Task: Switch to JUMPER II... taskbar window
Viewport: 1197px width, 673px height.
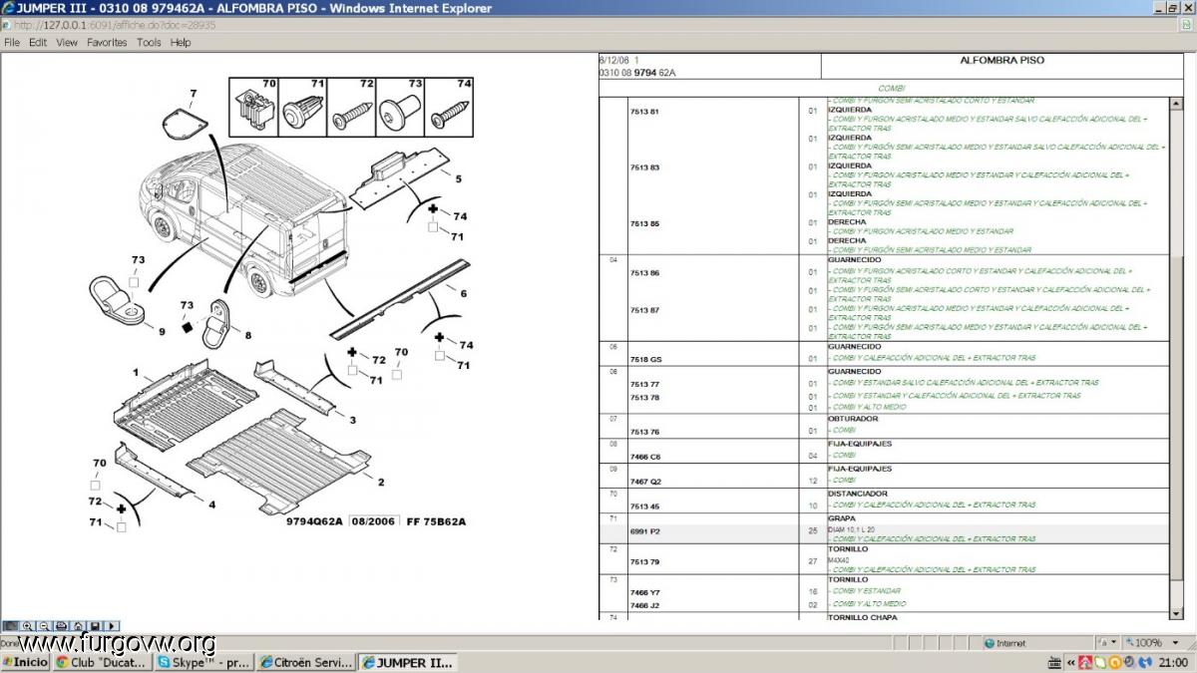Action: pos(408,662)
